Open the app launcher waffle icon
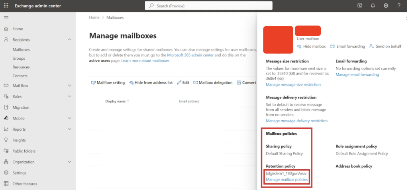 (6, 6)
